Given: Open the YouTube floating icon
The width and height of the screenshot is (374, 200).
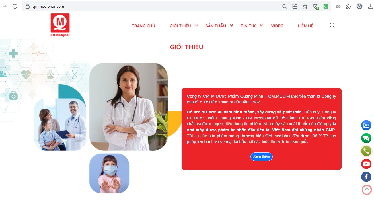Looking at the screenshot, I should click(366, 164).
